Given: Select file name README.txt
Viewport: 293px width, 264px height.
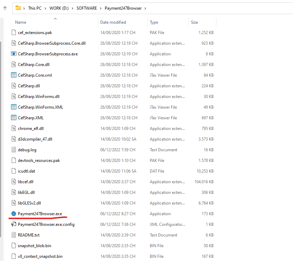Looking at the screenshot, I should click(29, 235).
